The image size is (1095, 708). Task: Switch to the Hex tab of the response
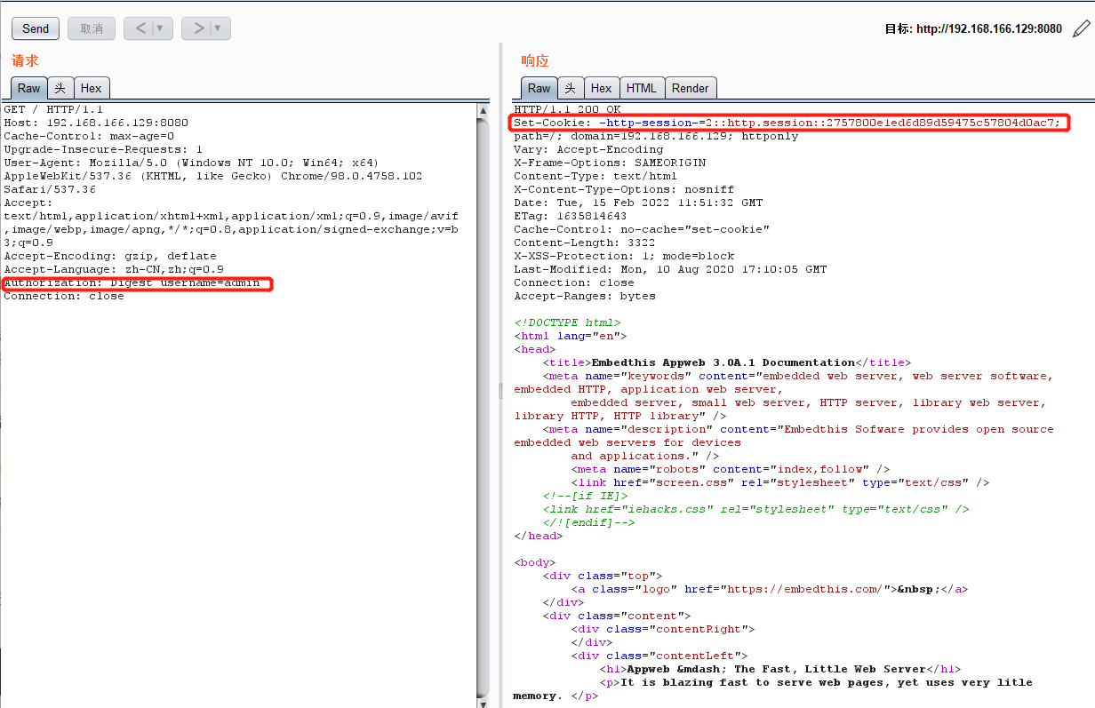tap(602, 88)
